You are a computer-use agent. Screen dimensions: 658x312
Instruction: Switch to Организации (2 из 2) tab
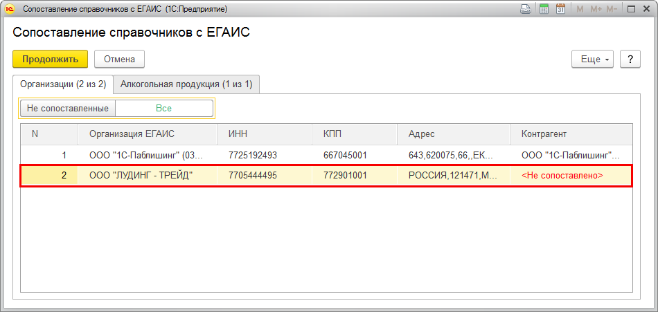point(63,84)
